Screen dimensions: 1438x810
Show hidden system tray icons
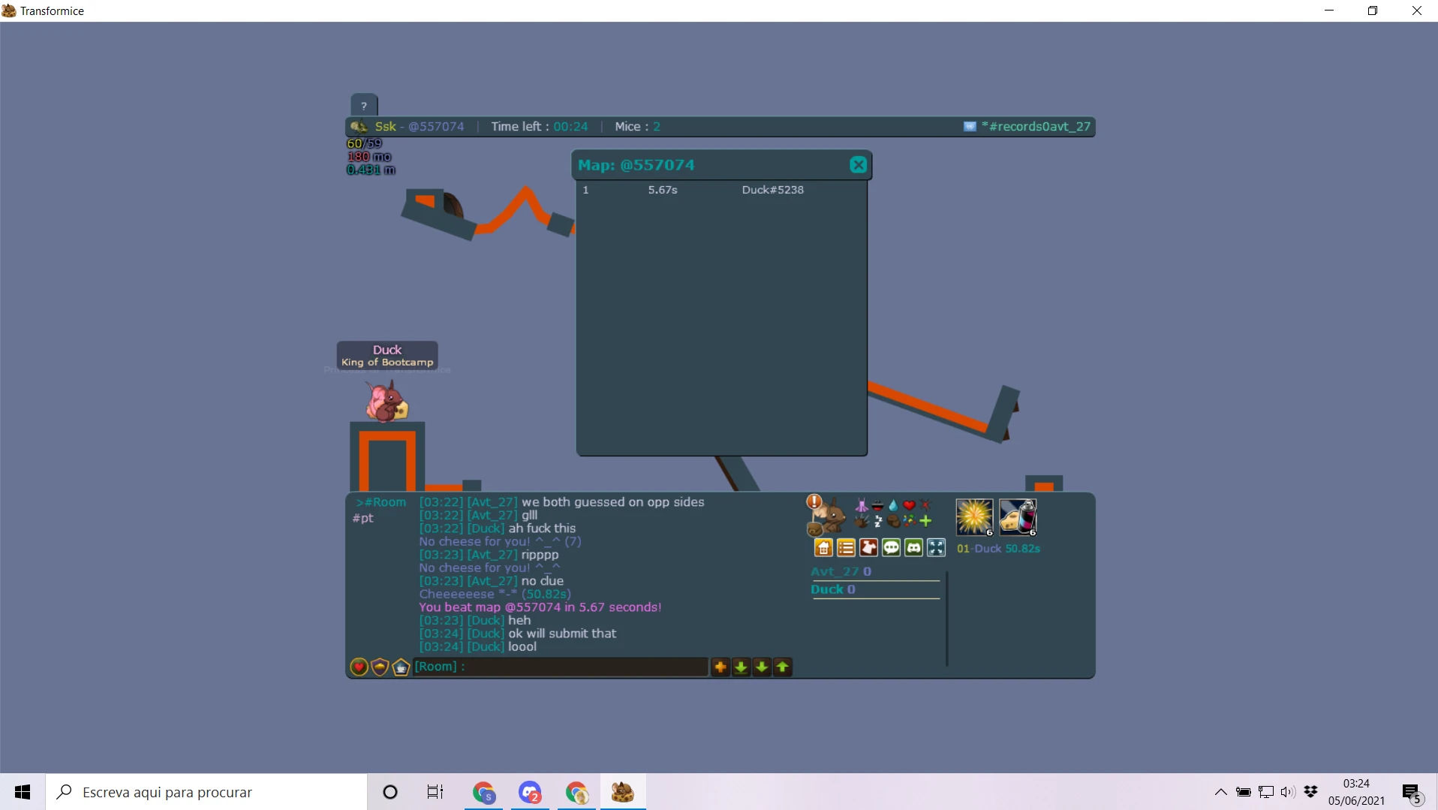(1221, 792)
